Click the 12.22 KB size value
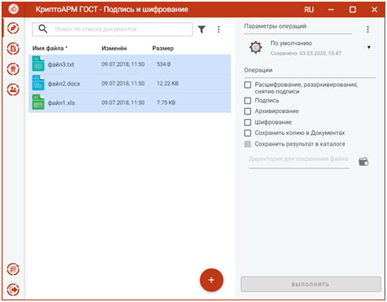The image size is (387, 302). pyautogui.click(x=167, y=83)
